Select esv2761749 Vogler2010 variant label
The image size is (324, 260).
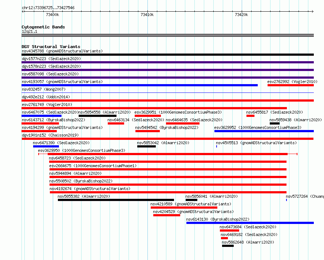click(x=47, y=105)
